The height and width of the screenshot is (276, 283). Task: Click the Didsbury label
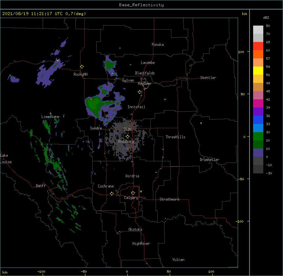pyautogui.click(x=126, y=141)
